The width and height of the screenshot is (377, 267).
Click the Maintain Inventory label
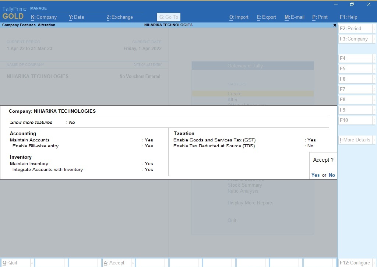pos(29,164)
